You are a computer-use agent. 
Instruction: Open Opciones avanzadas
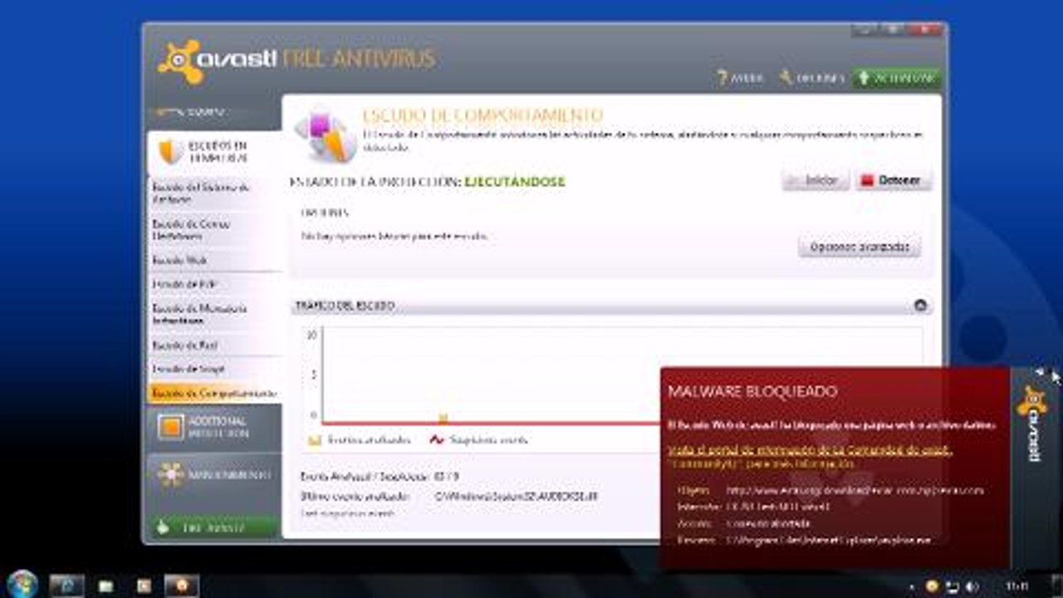coord(860,247)
